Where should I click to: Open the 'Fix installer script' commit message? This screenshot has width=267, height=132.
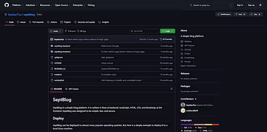(x=109, y=75)
